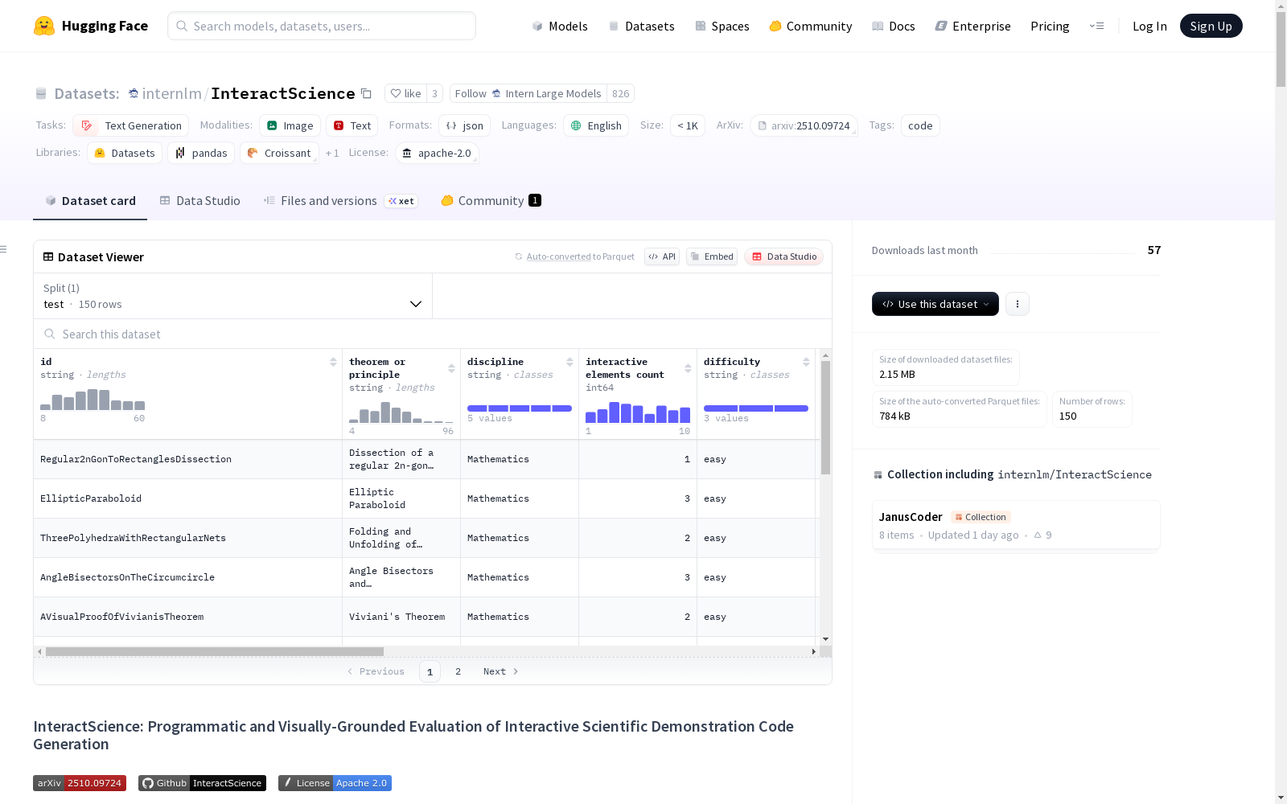Open the Community tab with 1 discussion
The image size is (1287, 804).
click(x=491, y=201)
